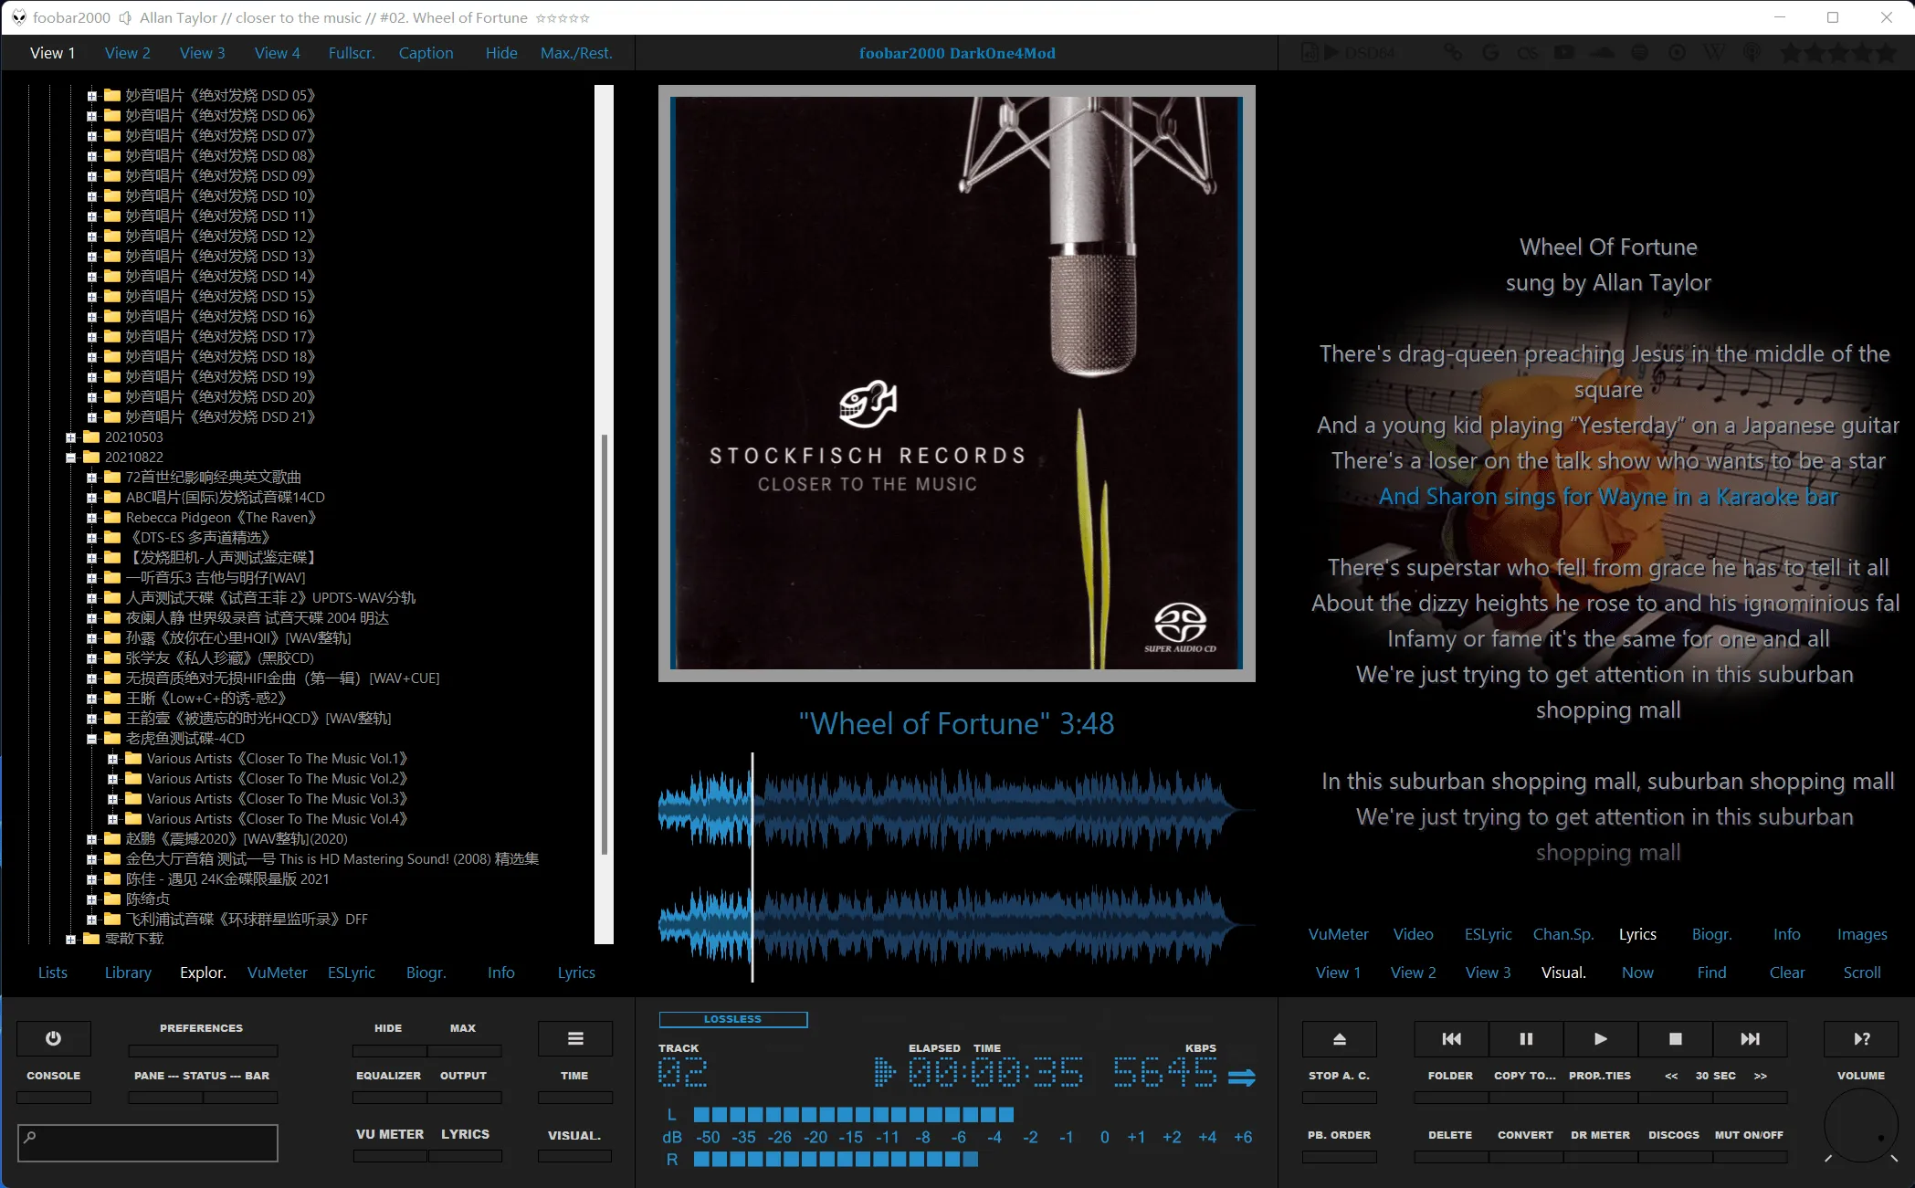Screen dimensions: 1915x1188
Task: Click the VOLUME knob
Action: 1861,1126
